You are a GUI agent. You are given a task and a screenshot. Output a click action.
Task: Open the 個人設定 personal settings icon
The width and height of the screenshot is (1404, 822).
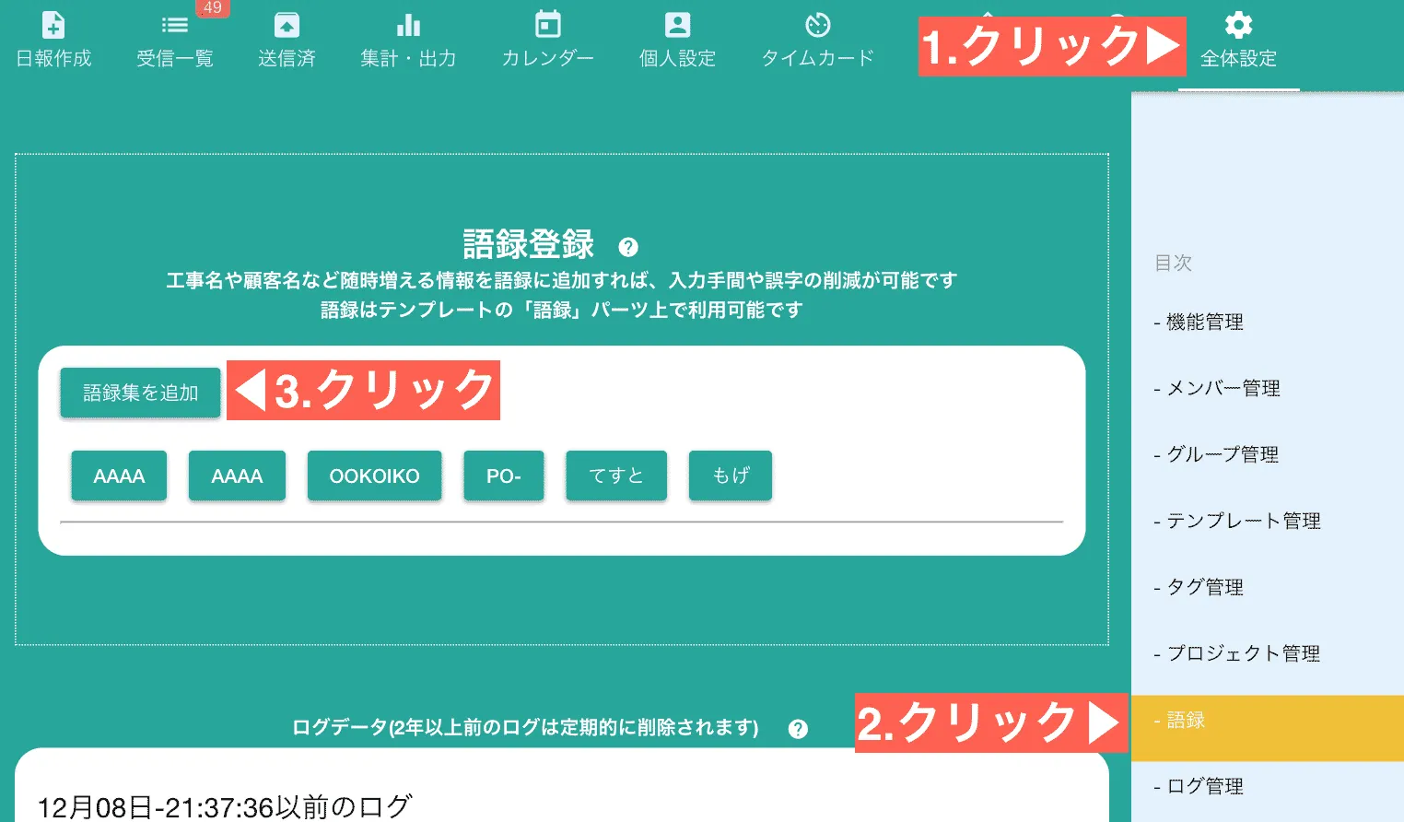677,37
